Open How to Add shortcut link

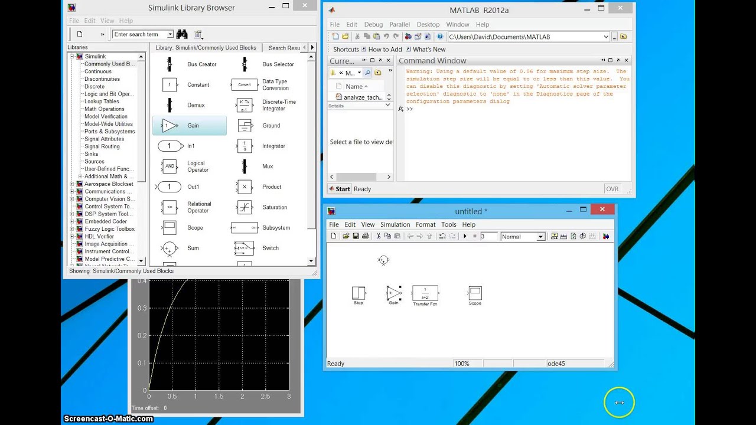[381, 50]
